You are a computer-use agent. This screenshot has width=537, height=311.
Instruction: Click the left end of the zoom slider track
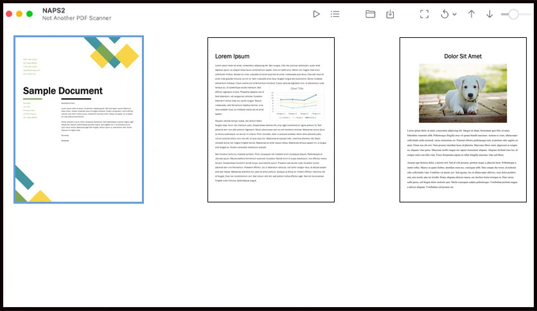pos(503,14)
